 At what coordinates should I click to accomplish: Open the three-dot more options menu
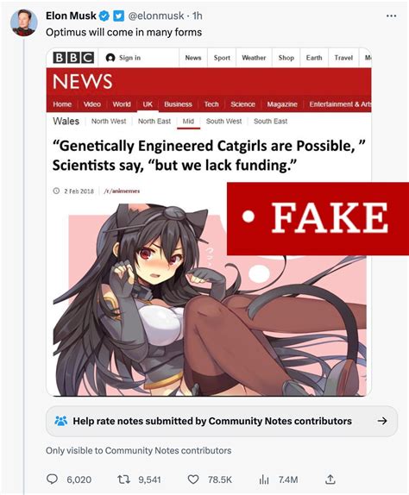pos(392,16)
